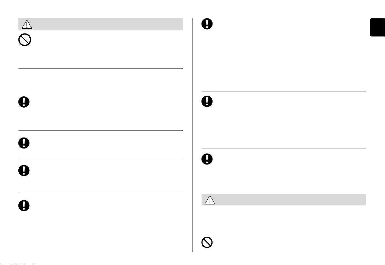Select the black section tab on the page edge
Viewport: 385px width, 265px height.
[x=377, y=27]
